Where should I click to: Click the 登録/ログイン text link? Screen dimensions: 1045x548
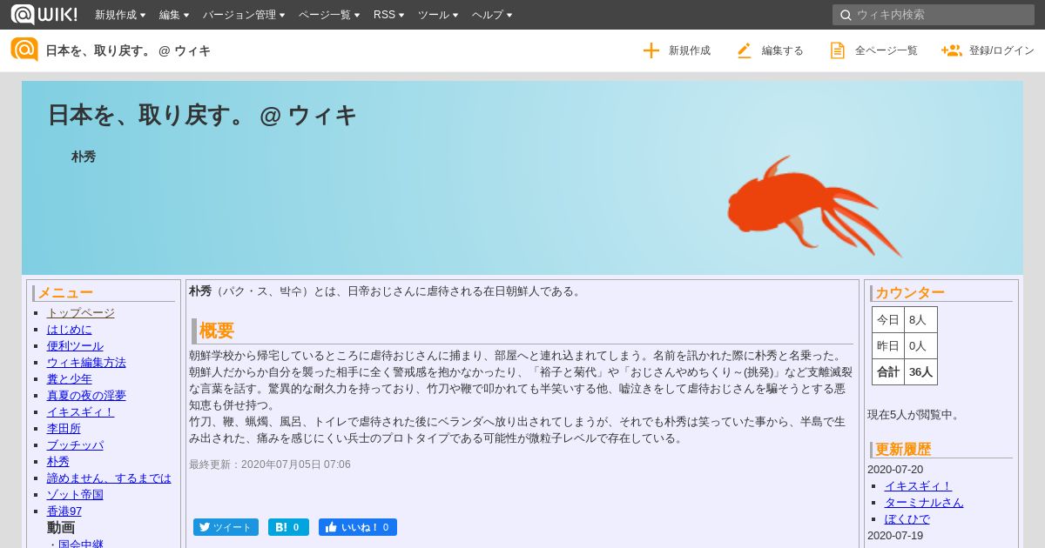1001,50
